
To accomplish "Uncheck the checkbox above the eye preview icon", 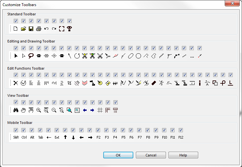I will [x=69, y=21].
